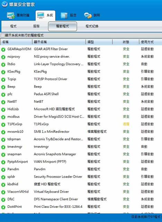Click the gear icon for PptpMiniport

(3, 162)
